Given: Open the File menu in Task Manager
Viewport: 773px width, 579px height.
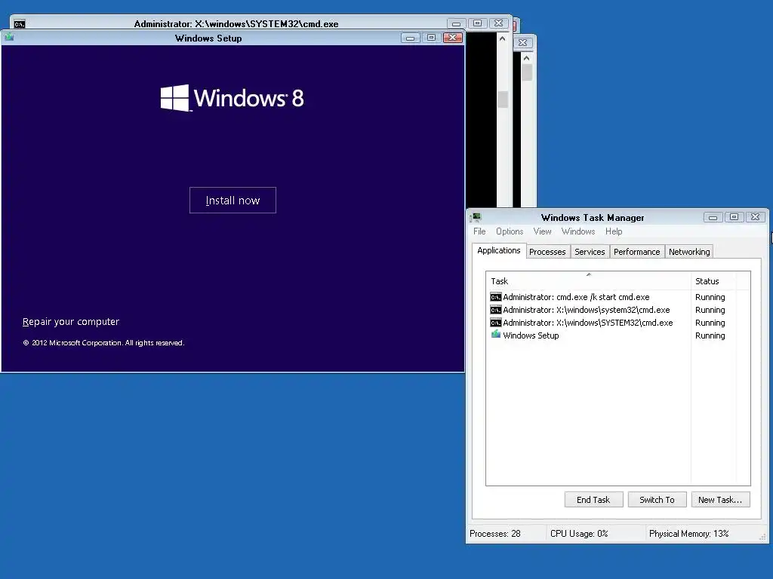Looking at the screenshot, I should click(x=479, y=231).
